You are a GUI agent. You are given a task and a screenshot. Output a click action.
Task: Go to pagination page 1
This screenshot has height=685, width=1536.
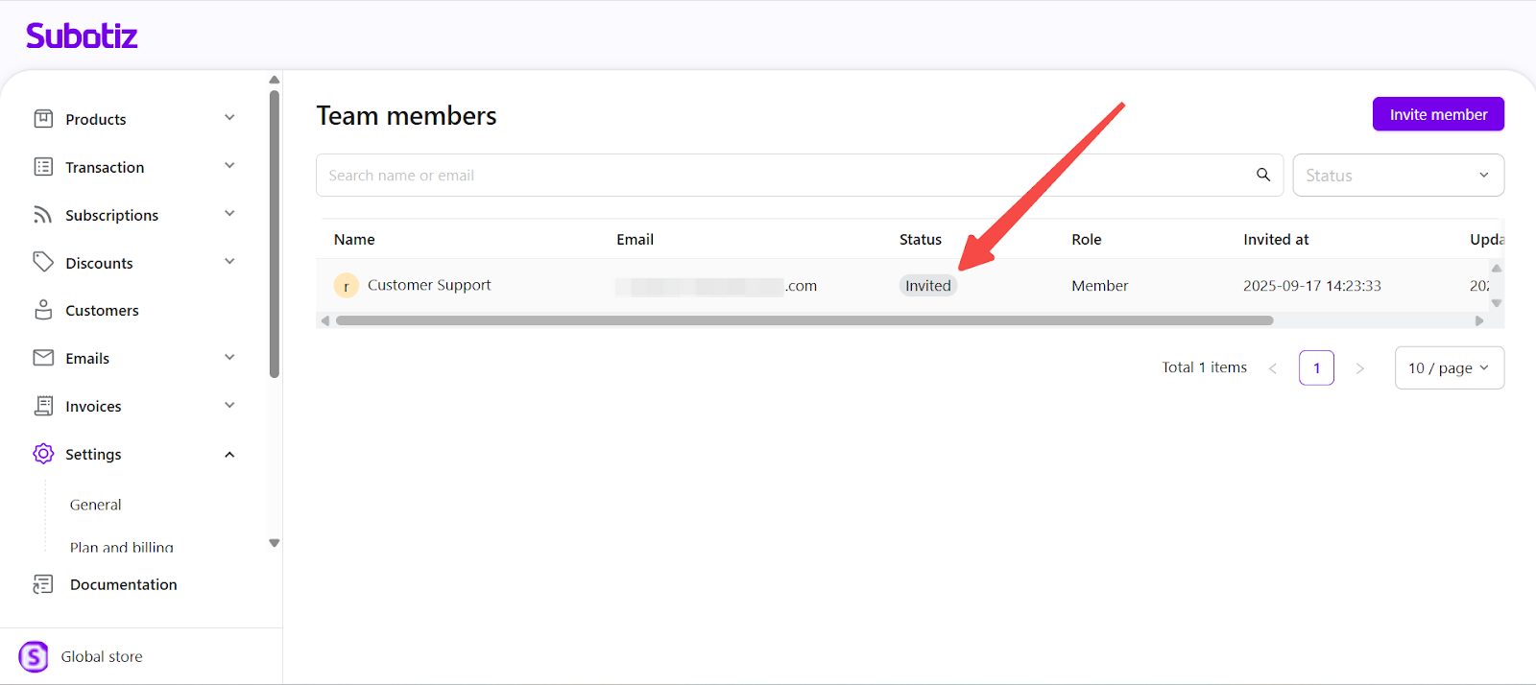[x=1316, y=368]
